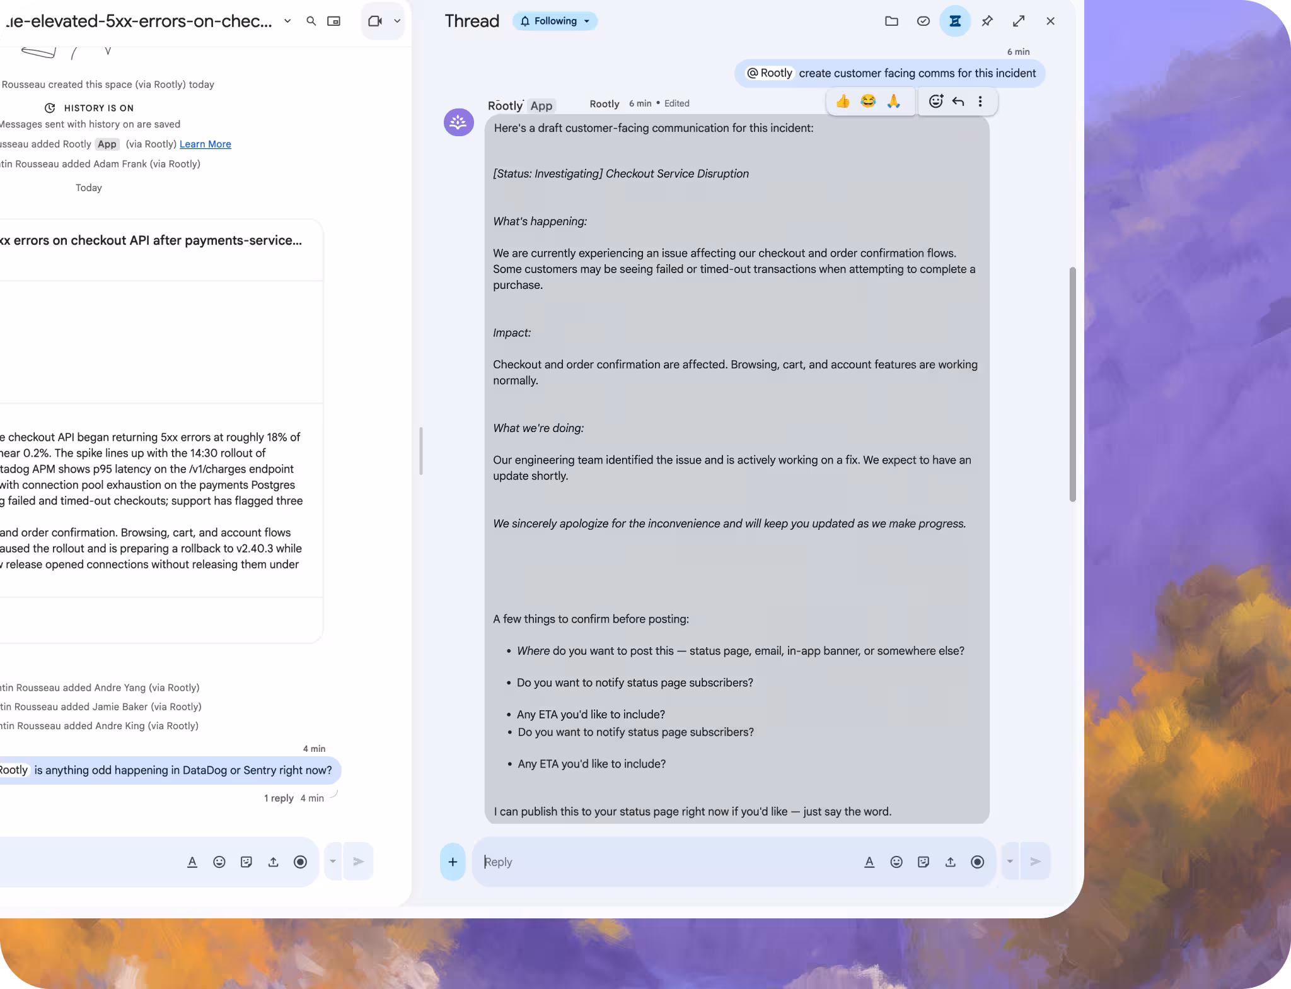Viewport: 1291px width, 989px height.
Task: Click the plus button beside Reply field
Action: click(453, 862)
